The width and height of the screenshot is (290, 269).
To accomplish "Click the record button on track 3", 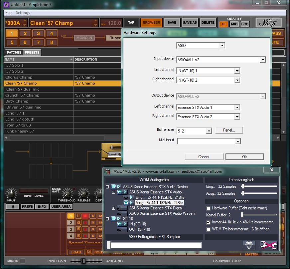I will [x=85, y=229].
